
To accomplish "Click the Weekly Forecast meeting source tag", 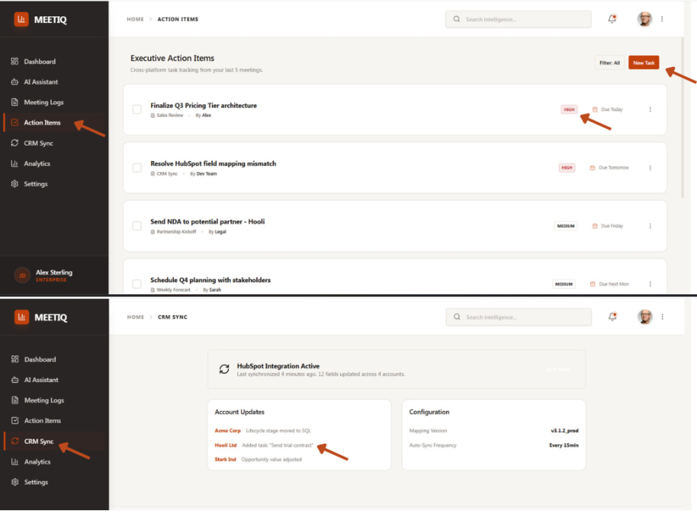I will click(171, 290).
